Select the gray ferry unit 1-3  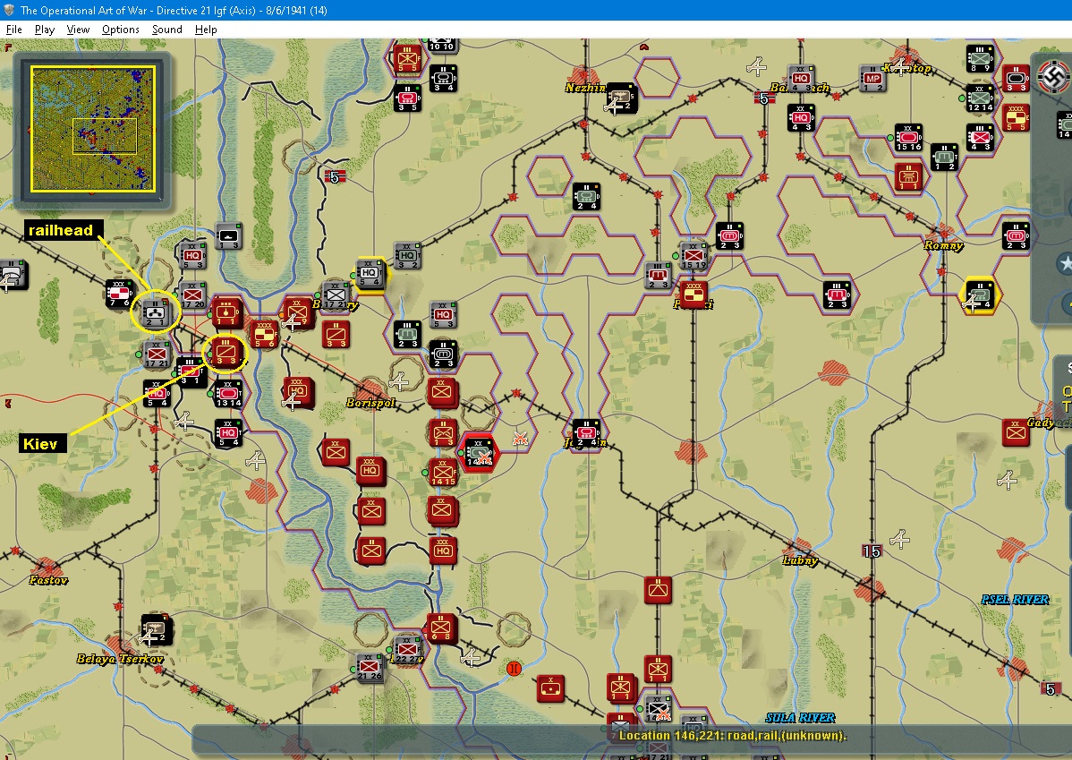coord(228,236)
